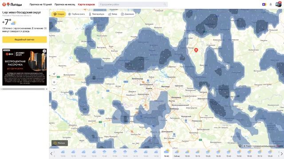Select the 16:20 timeline slot

(x=270, y=153)
